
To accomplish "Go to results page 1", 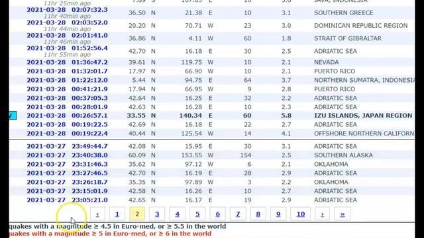I will (117, 214).
